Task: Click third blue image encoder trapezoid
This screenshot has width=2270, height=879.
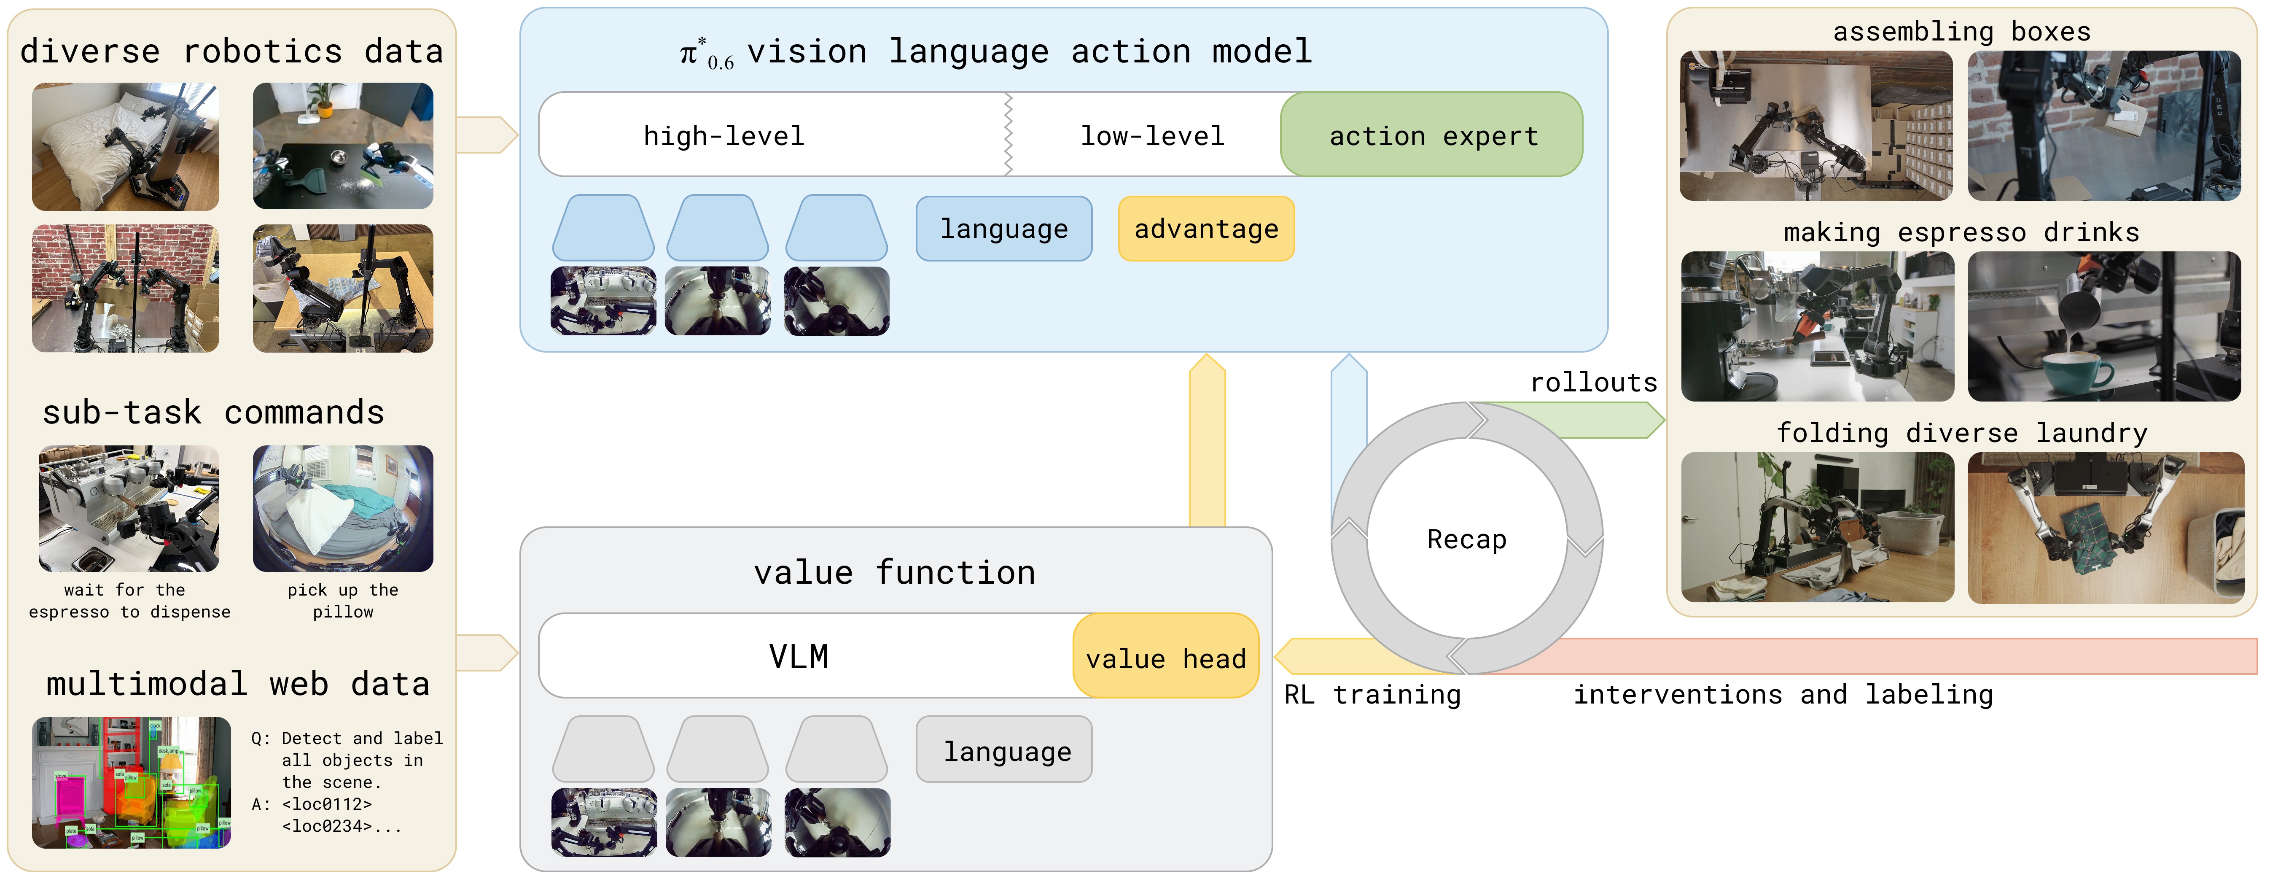Action: [x=837, y=227]
